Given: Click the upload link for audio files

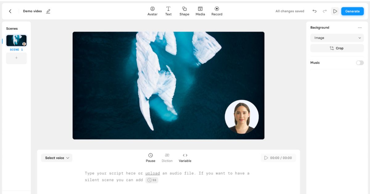Looking at the screenshot, I should tap(152, 173).
